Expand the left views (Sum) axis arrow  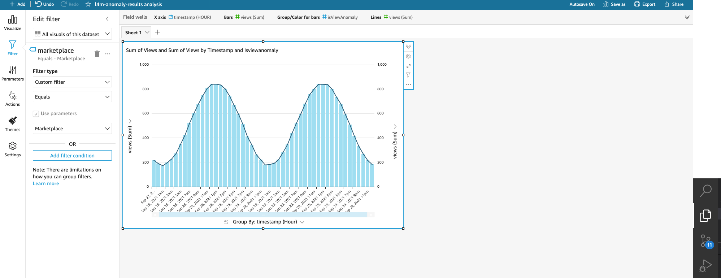(x=130, y=121)
